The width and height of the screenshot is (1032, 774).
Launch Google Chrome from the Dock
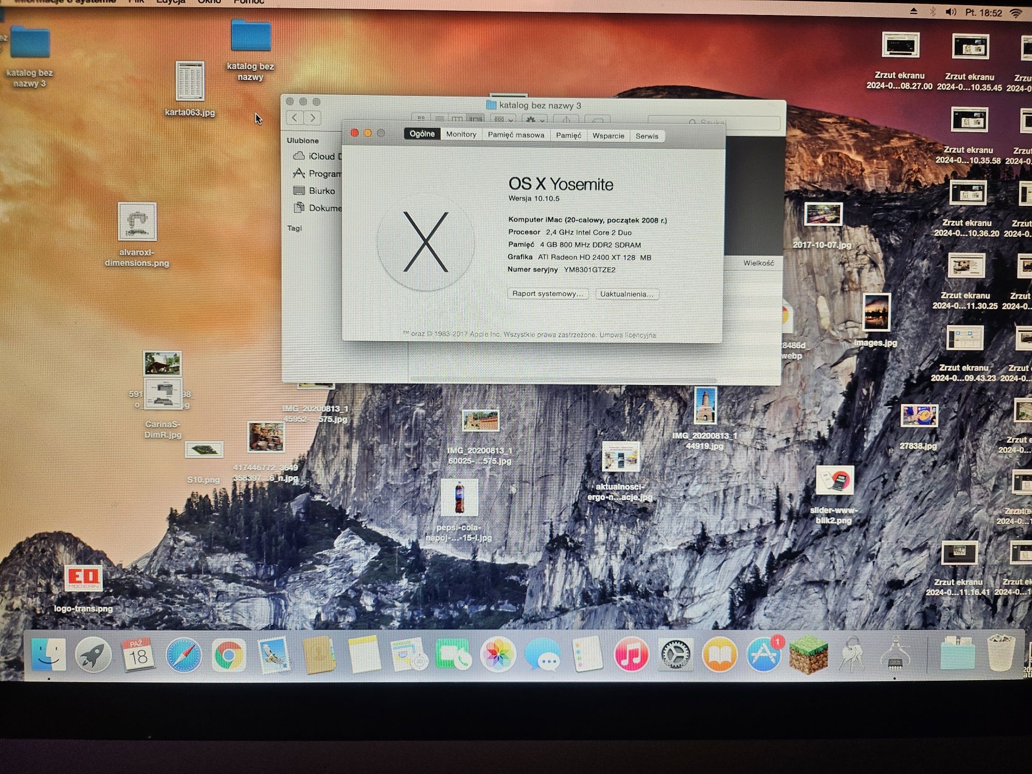pyautogui.click(x=228, y=655)
